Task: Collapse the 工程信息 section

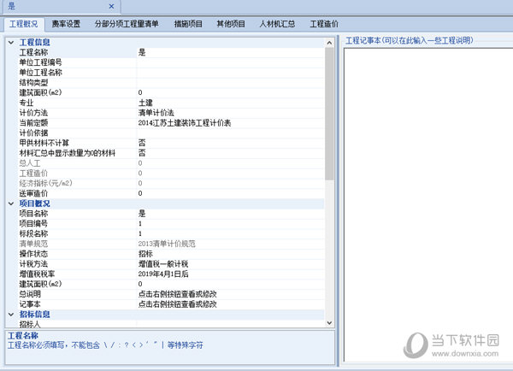Action: pyautogui.click(x=11, y=43)
